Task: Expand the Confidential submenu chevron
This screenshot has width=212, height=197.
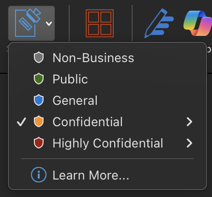Action: (189, 122)
